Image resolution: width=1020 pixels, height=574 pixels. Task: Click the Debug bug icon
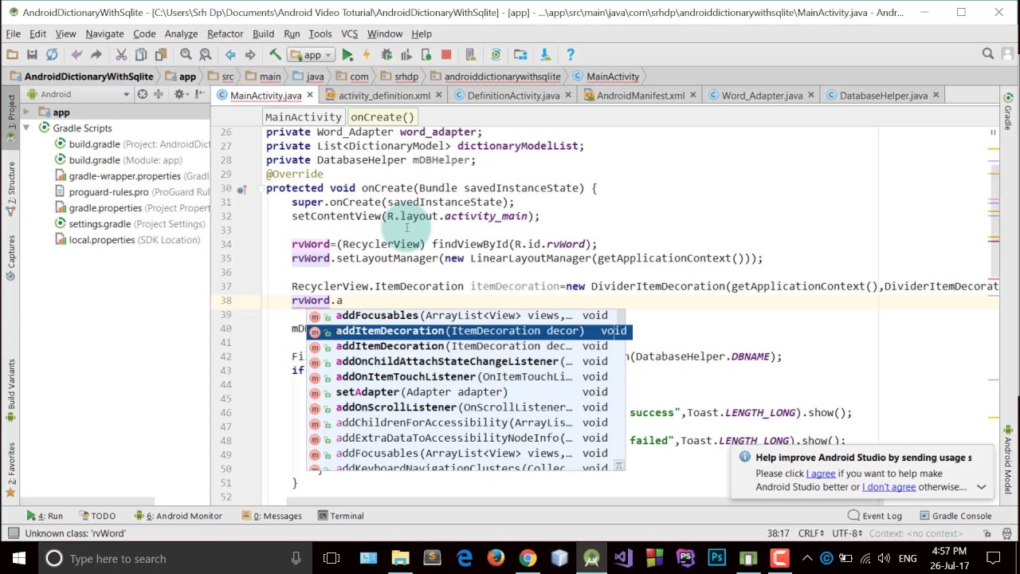[x=386, y=54]
